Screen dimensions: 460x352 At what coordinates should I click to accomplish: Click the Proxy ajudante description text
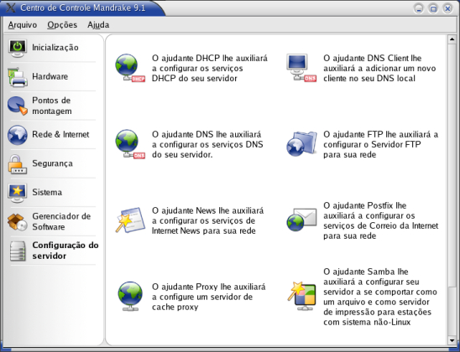coord(208,297)
